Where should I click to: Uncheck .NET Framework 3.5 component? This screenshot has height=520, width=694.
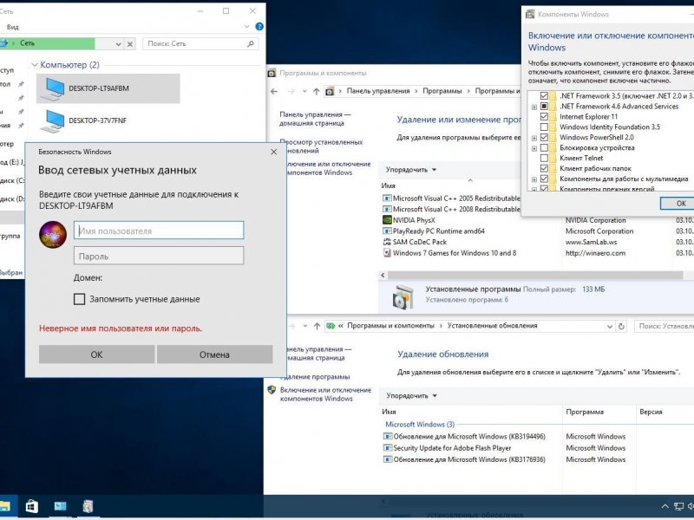(545, 95)
